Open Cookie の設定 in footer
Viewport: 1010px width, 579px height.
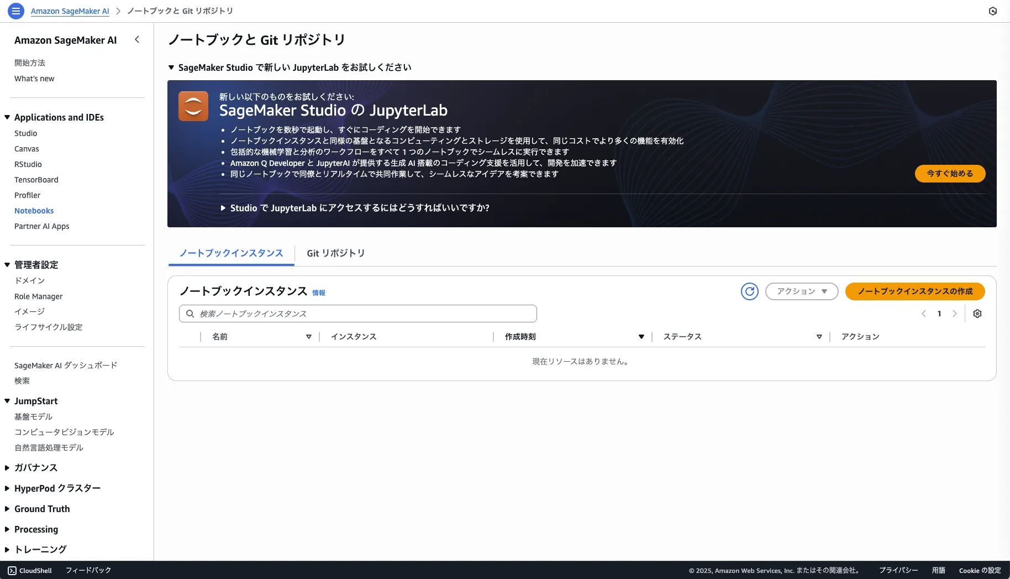click(x=980, y=570)
